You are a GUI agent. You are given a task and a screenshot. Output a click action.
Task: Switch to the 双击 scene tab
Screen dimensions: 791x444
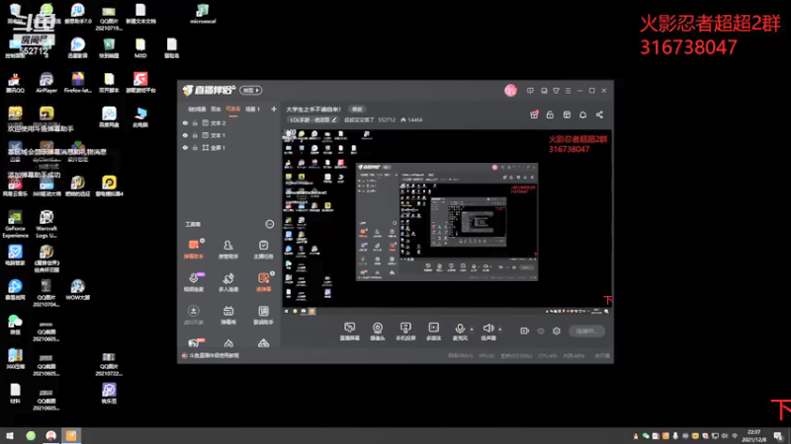pos(216,109)
